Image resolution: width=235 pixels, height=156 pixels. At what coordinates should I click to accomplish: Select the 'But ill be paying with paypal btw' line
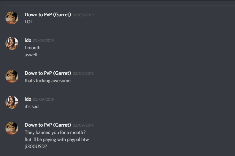(57, 139)
